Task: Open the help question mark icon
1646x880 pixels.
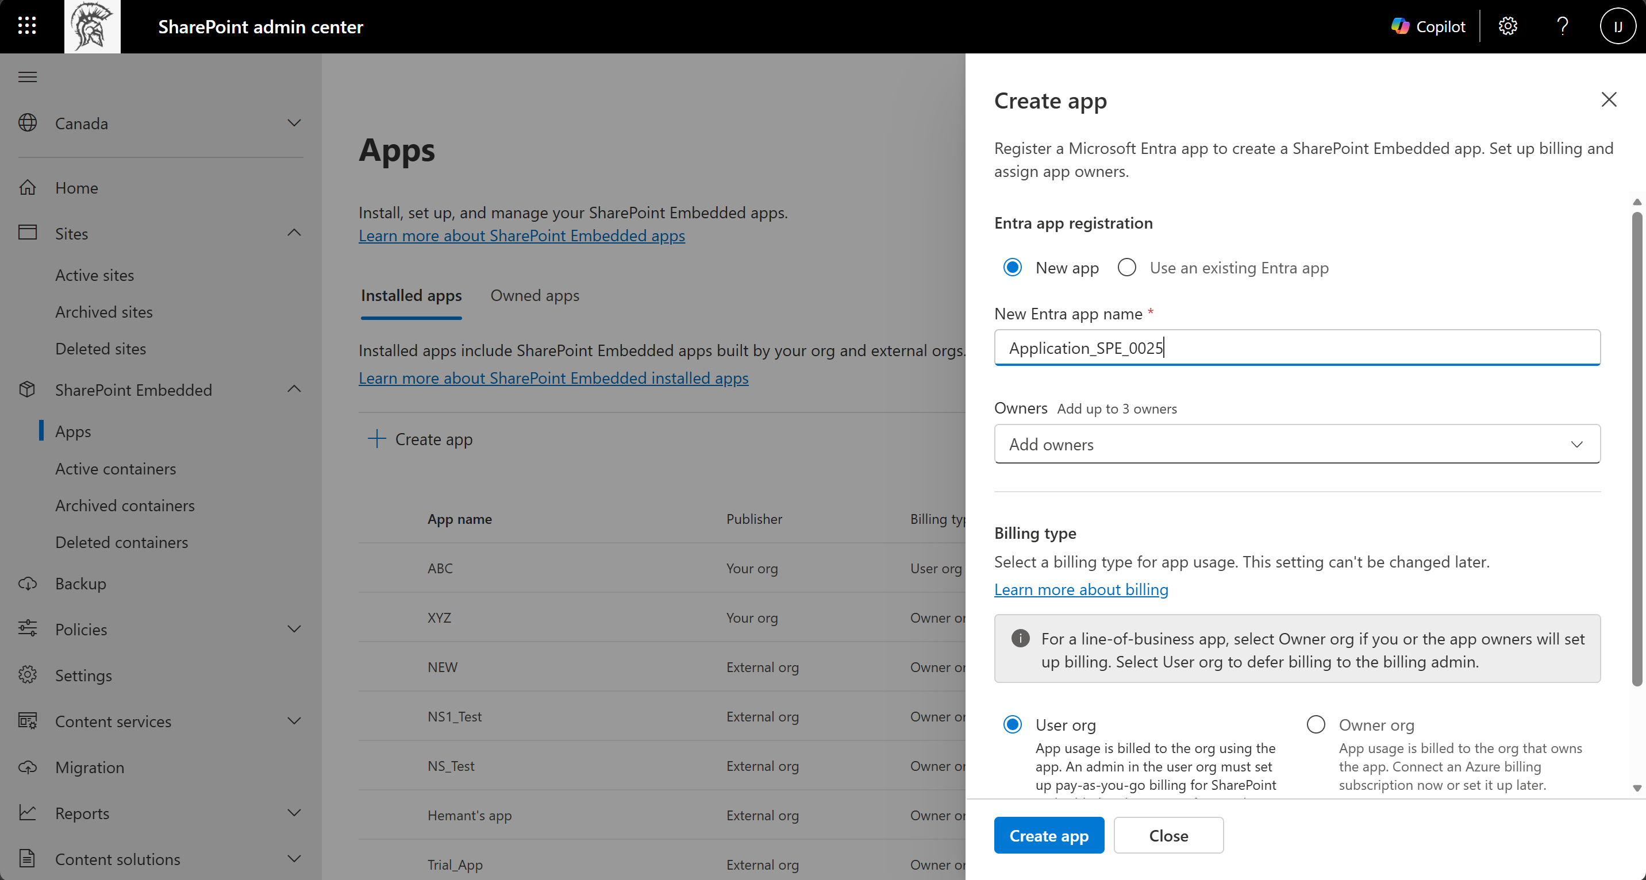Action: click(x=1562, y=26)
